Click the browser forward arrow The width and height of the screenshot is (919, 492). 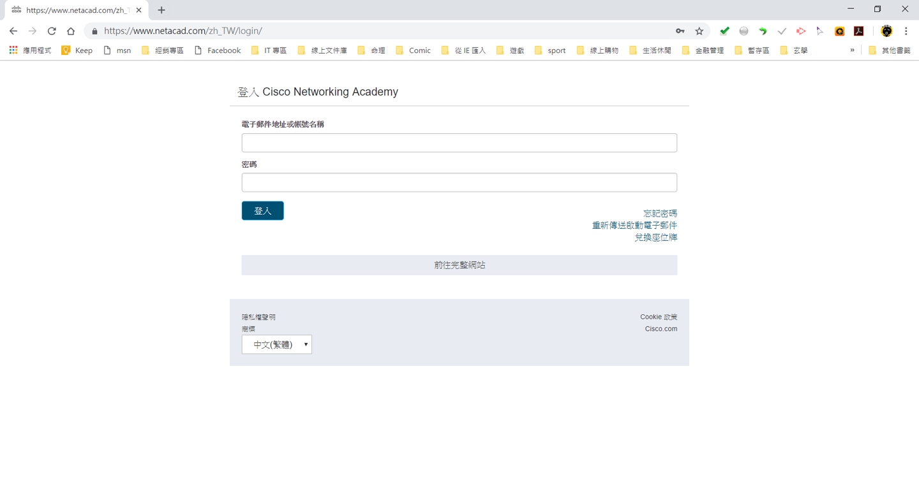click(x=33, y=31)
